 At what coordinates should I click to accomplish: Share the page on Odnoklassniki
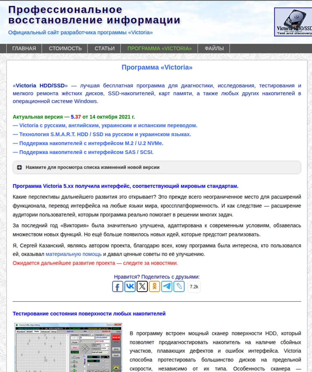[x=154, y=287]
